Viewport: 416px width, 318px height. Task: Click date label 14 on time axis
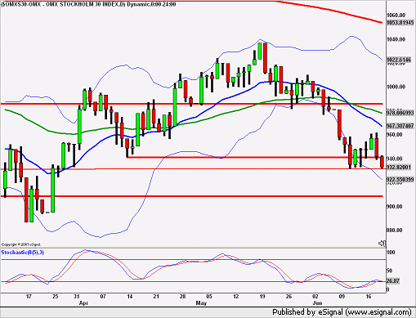click(x=130, y=297)
